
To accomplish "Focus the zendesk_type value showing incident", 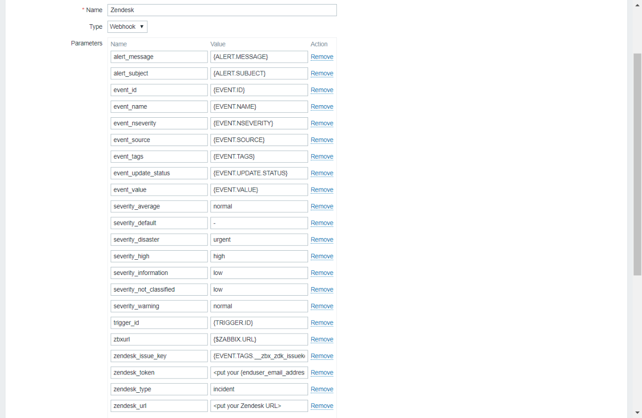I will pos(259,389).
